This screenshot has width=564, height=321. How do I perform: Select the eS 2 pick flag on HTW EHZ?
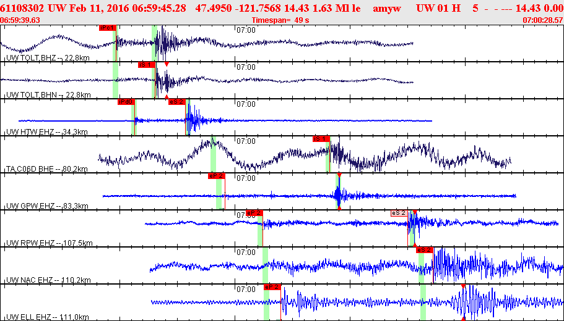click(176, 101)
